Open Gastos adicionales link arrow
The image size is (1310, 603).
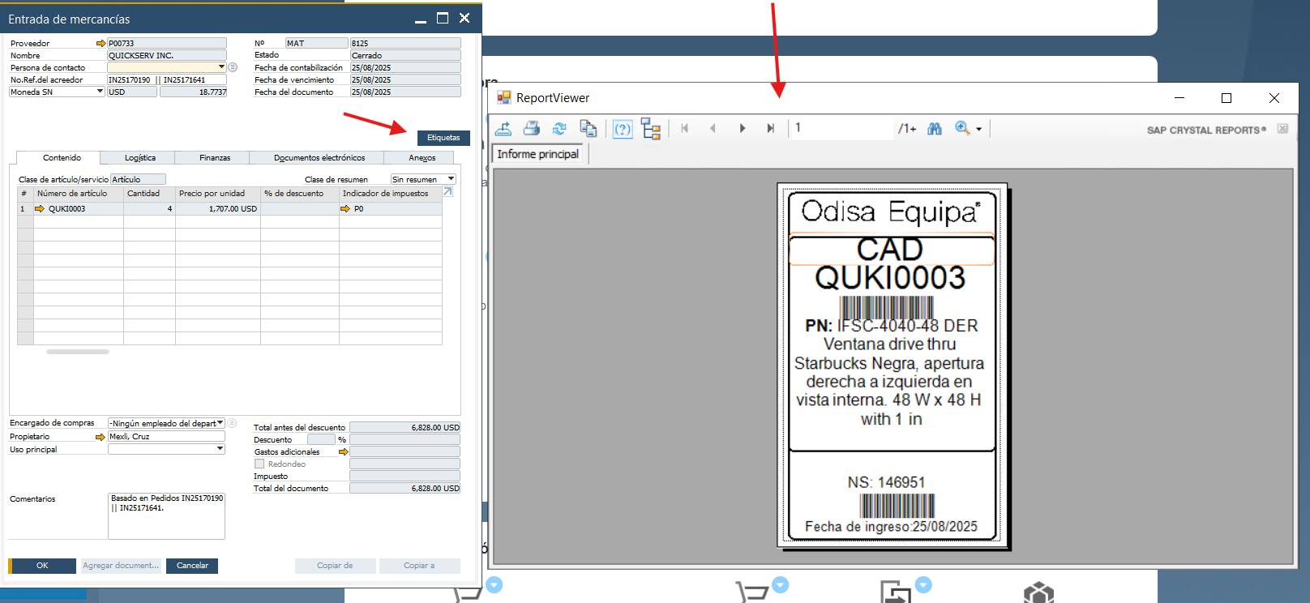point(343,452)
